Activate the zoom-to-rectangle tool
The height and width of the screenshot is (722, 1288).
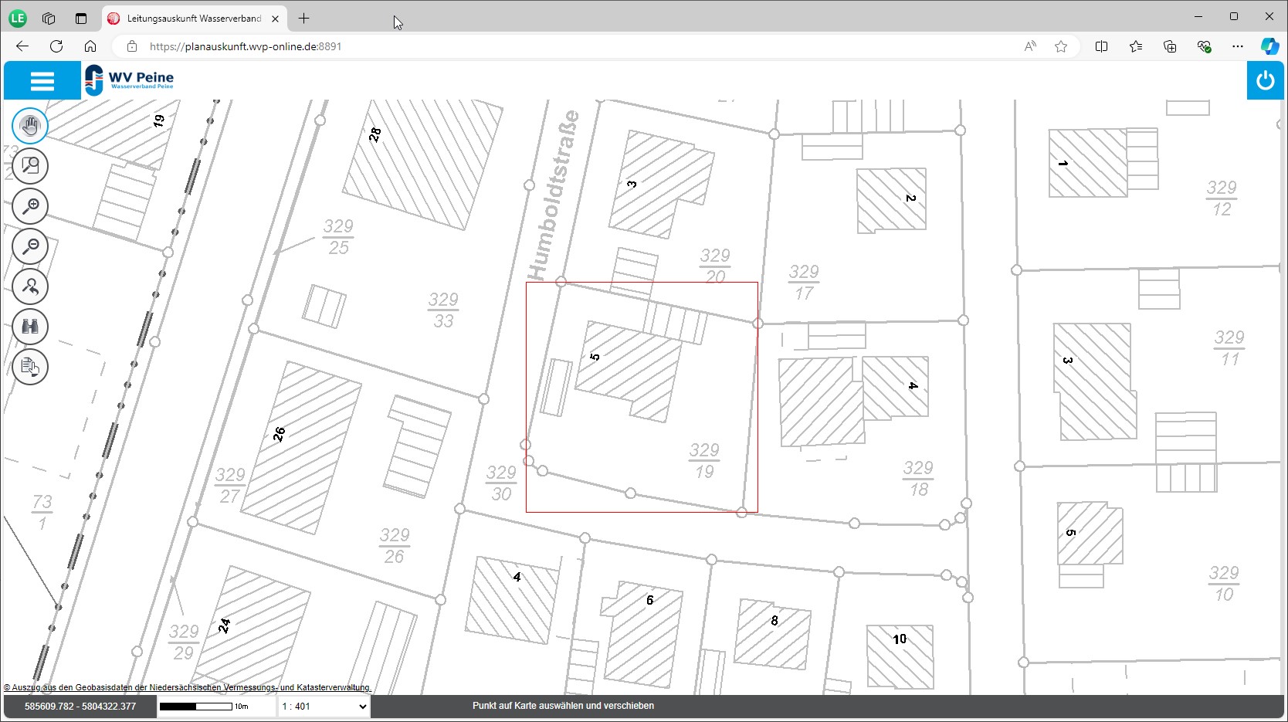coord(30,166)
